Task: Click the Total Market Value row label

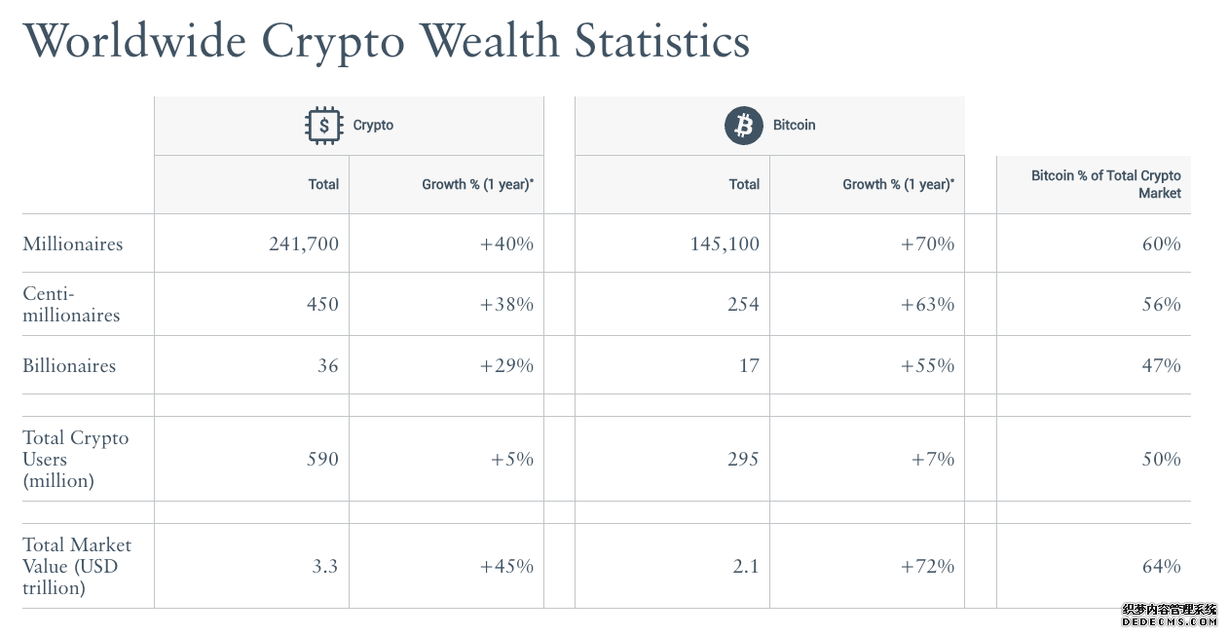Action: point(77,566)
